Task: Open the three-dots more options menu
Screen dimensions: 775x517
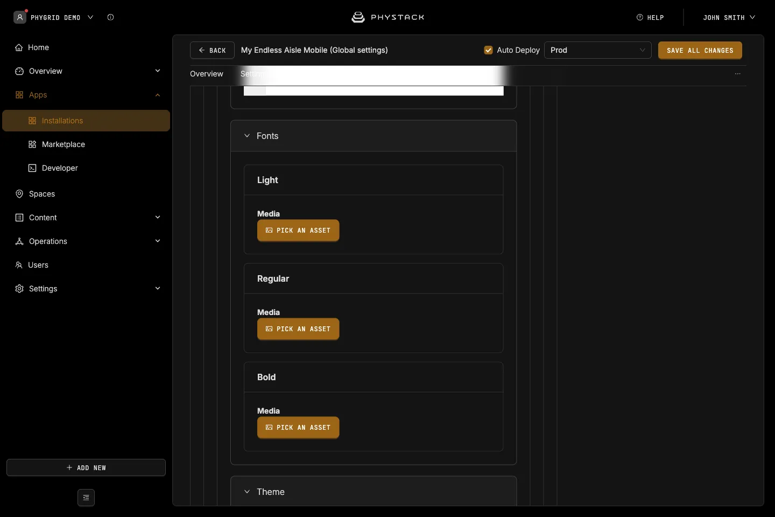Action: click(x=738, y=74)
